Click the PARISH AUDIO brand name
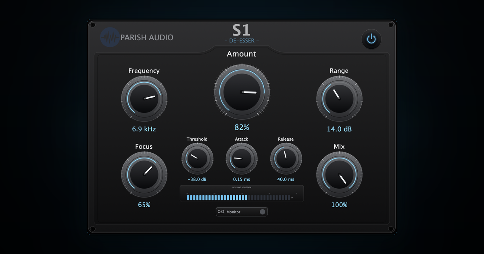The width and height of the screenshot is (484, 254). coord(147,37)
